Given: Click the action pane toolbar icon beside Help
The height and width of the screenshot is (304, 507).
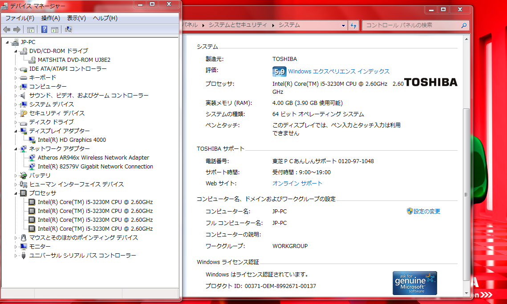Looking at the screenshot, I should 55,30.
